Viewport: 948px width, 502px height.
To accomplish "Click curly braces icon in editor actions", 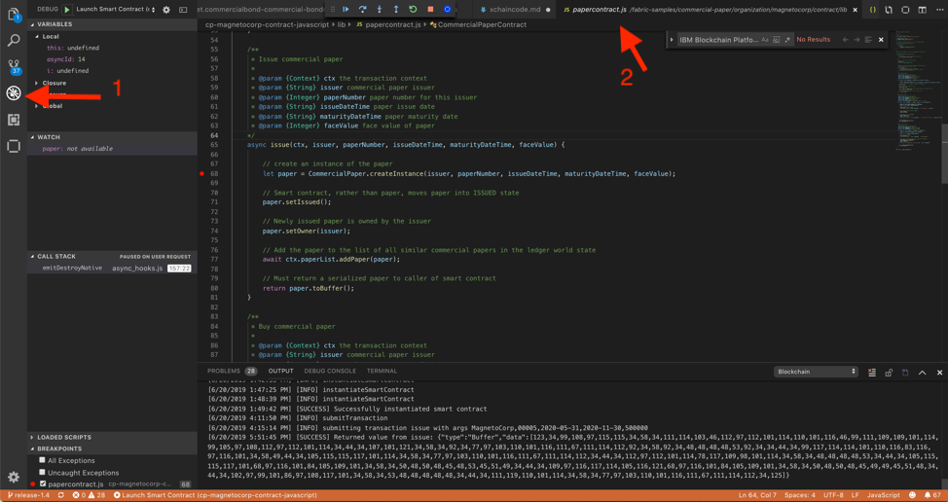I will (873, 10).
